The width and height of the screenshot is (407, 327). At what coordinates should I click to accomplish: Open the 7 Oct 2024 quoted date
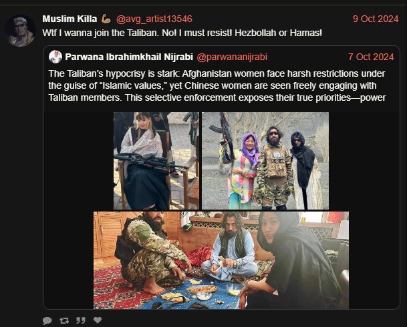pos(371,57)
